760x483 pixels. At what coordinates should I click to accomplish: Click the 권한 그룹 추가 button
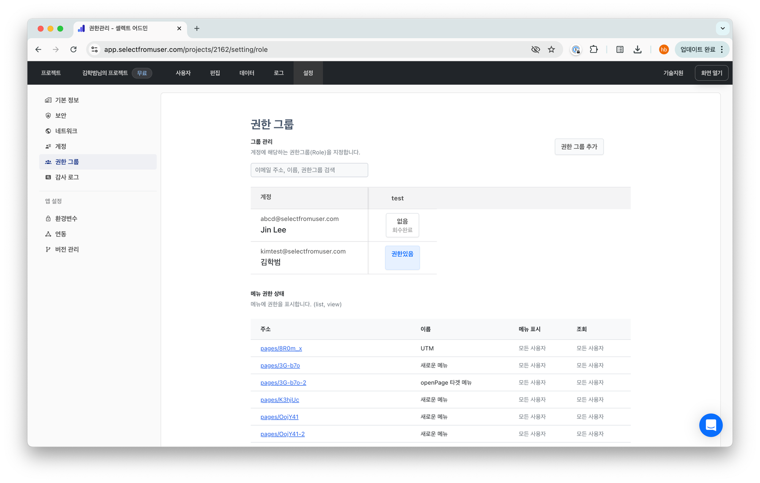[579, 147]
